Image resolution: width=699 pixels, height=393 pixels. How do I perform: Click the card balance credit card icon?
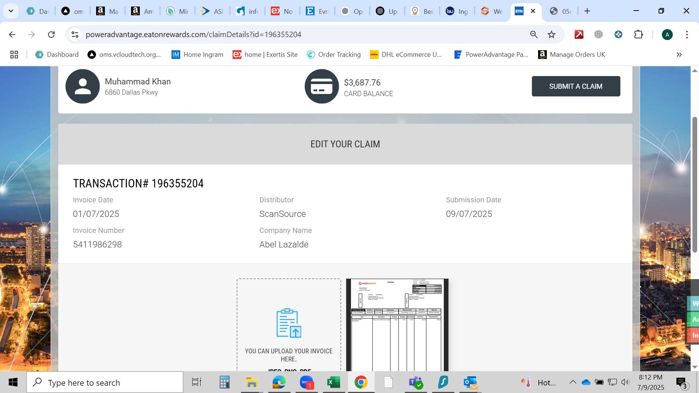point(322,86)
